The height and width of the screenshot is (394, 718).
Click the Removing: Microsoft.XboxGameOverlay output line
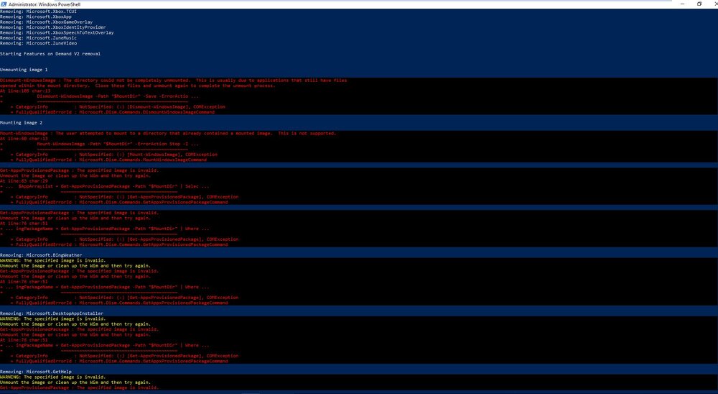pos(46,22)
